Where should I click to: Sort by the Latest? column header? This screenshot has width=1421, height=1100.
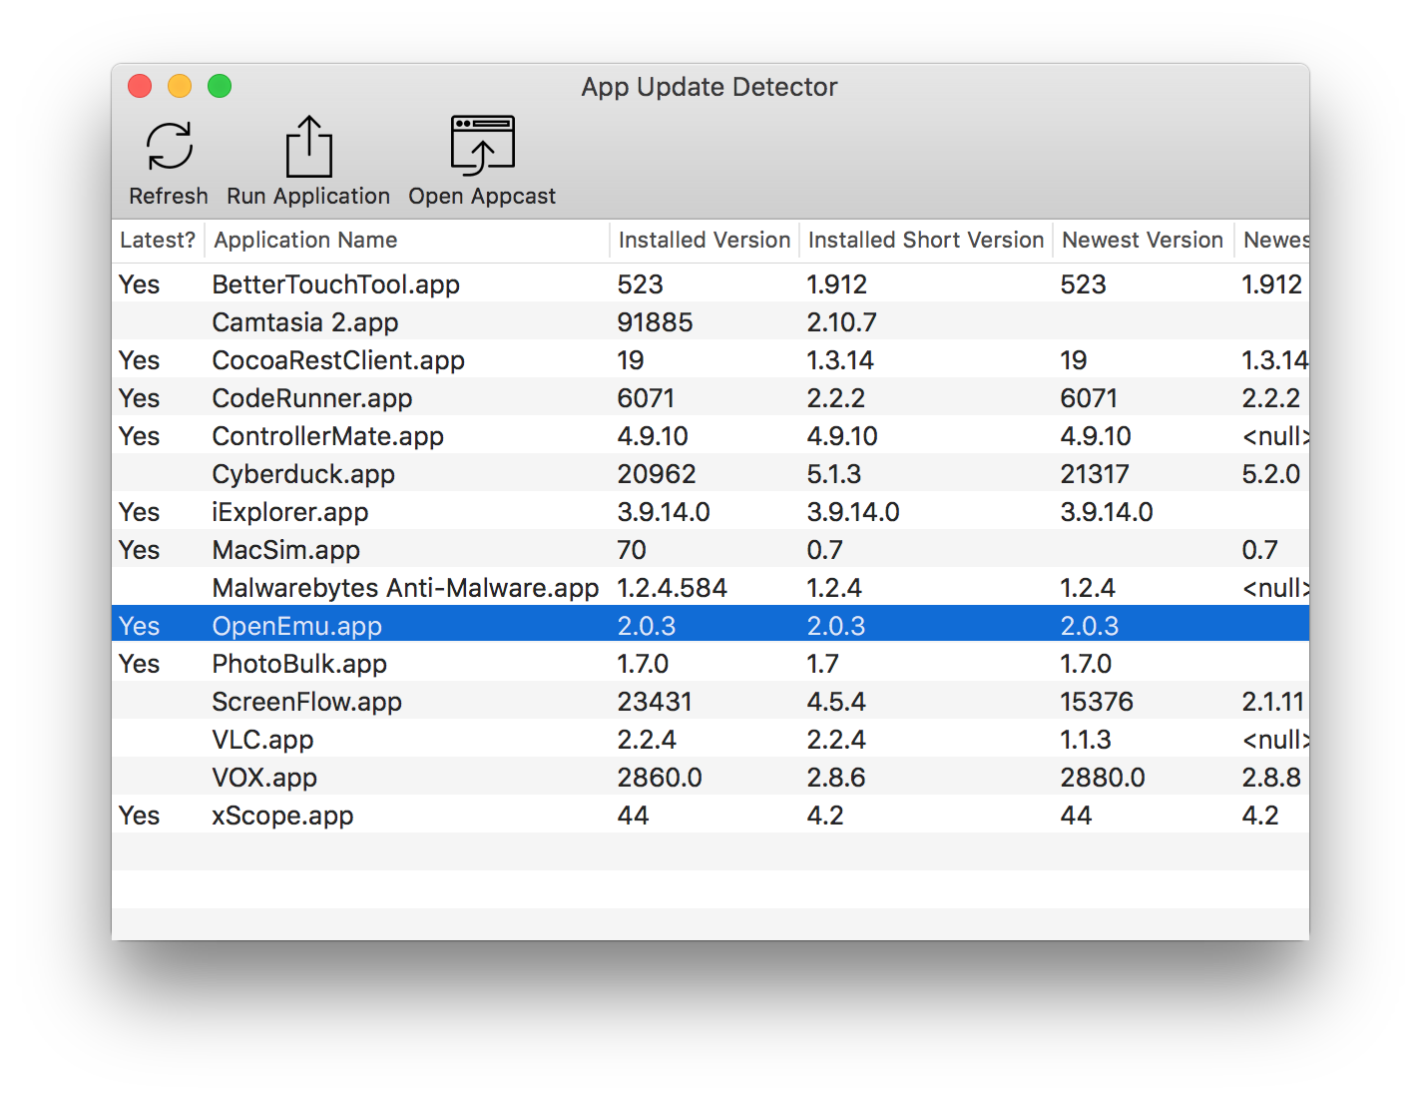[x=158, y=241]
